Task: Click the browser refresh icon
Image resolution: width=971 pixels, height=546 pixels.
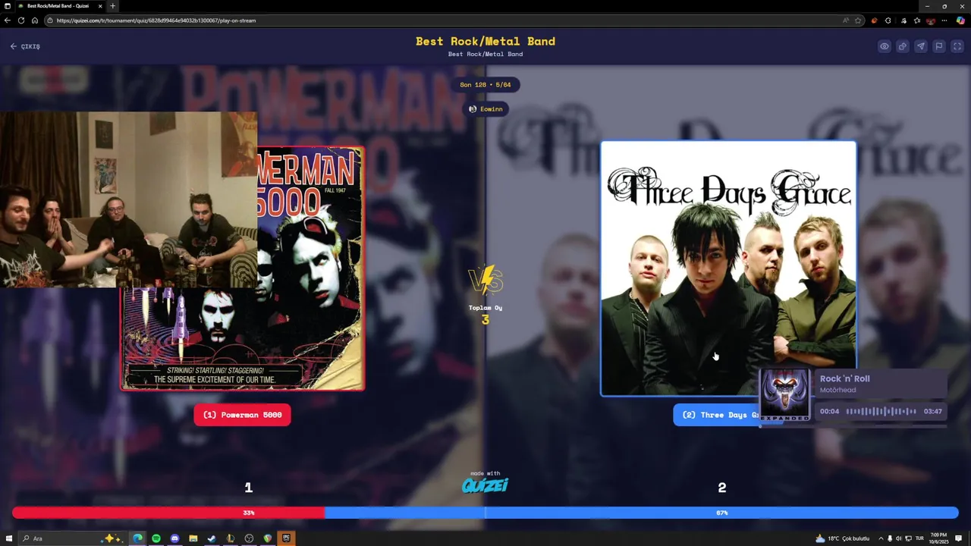Action: tap(21, 20)
